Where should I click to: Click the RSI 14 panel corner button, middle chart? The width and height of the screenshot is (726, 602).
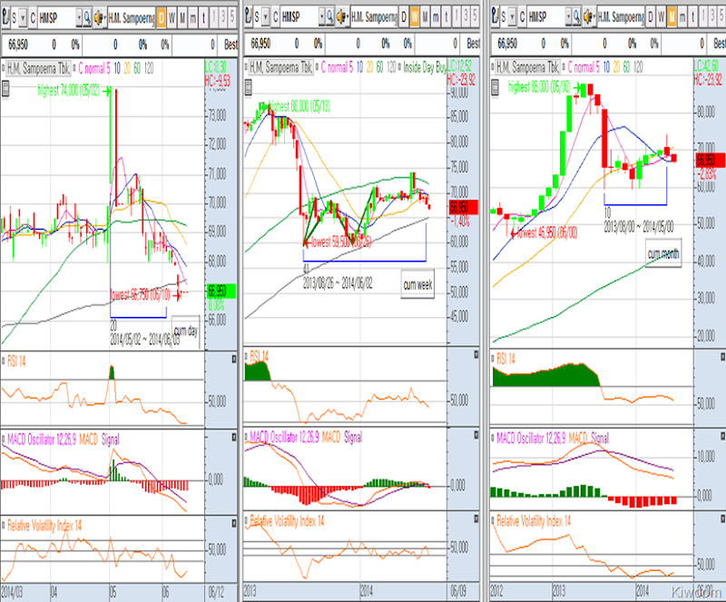point(476,354)
